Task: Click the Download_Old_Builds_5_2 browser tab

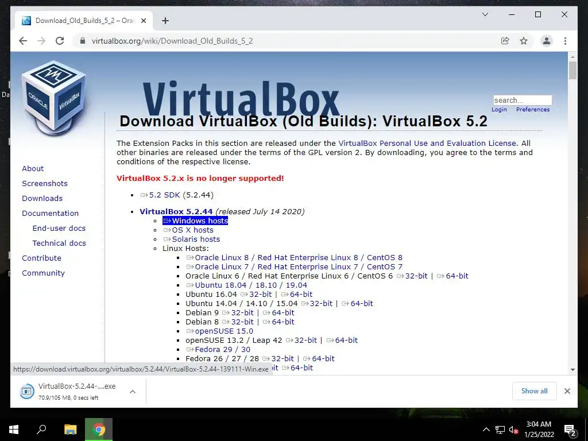Action: pos(84,21)
